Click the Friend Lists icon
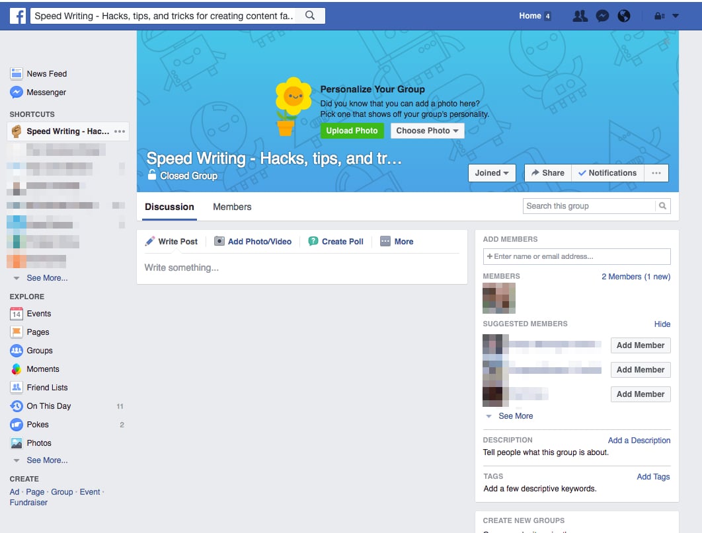This screenshot has height=533, width=702. [17, 387]
